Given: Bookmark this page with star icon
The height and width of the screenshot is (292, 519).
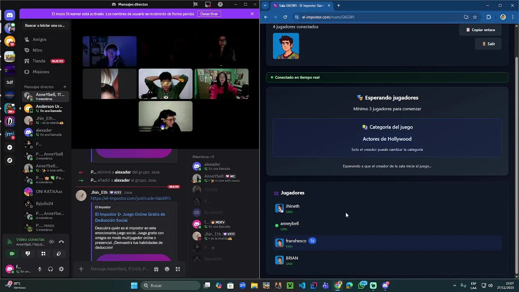Looking at the screenshot, I should click(x=475, y=17).
